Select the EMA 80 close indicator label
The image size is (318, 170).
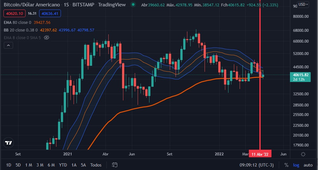pyautogui.click(x=18, y=23)
